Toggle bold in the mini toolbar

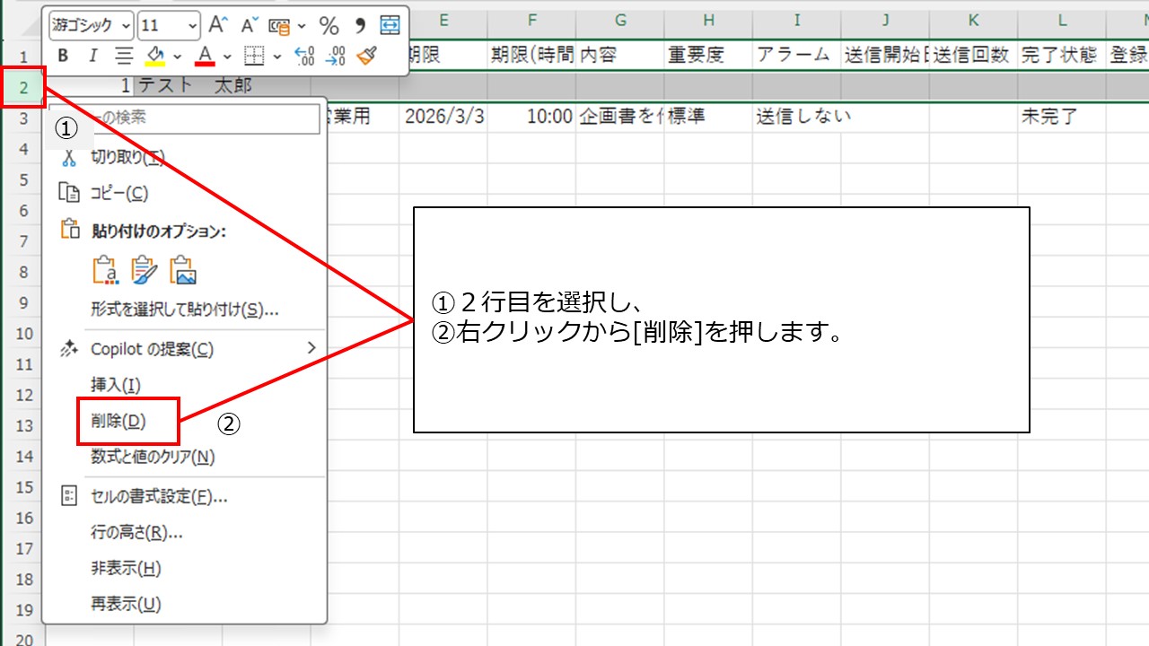pos(63,57)
